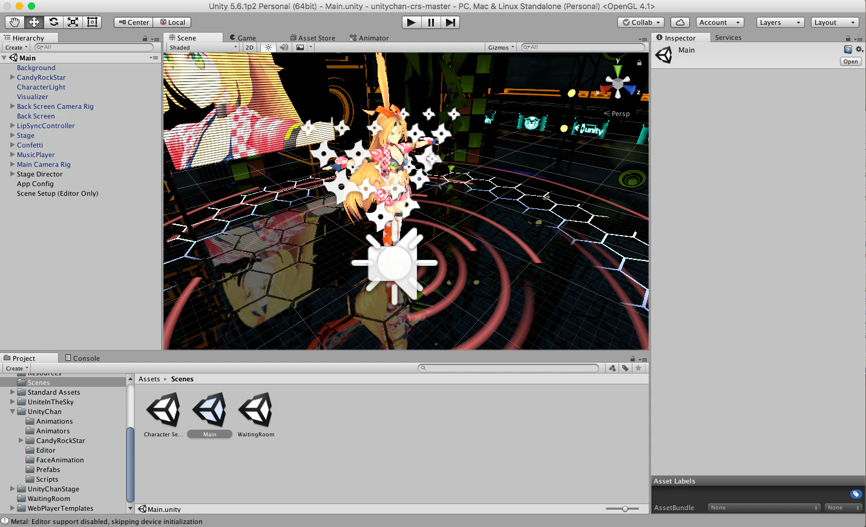Step forward one frame
Viewport: 866px width, 527px height.
click(x=450, y=22)
